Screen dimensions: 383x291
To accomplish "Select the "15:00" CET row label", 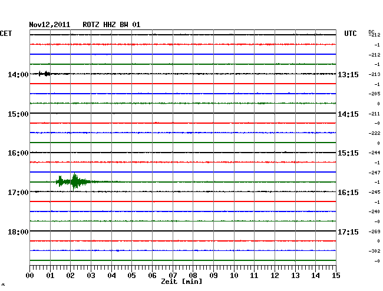I will pos(18,114).
